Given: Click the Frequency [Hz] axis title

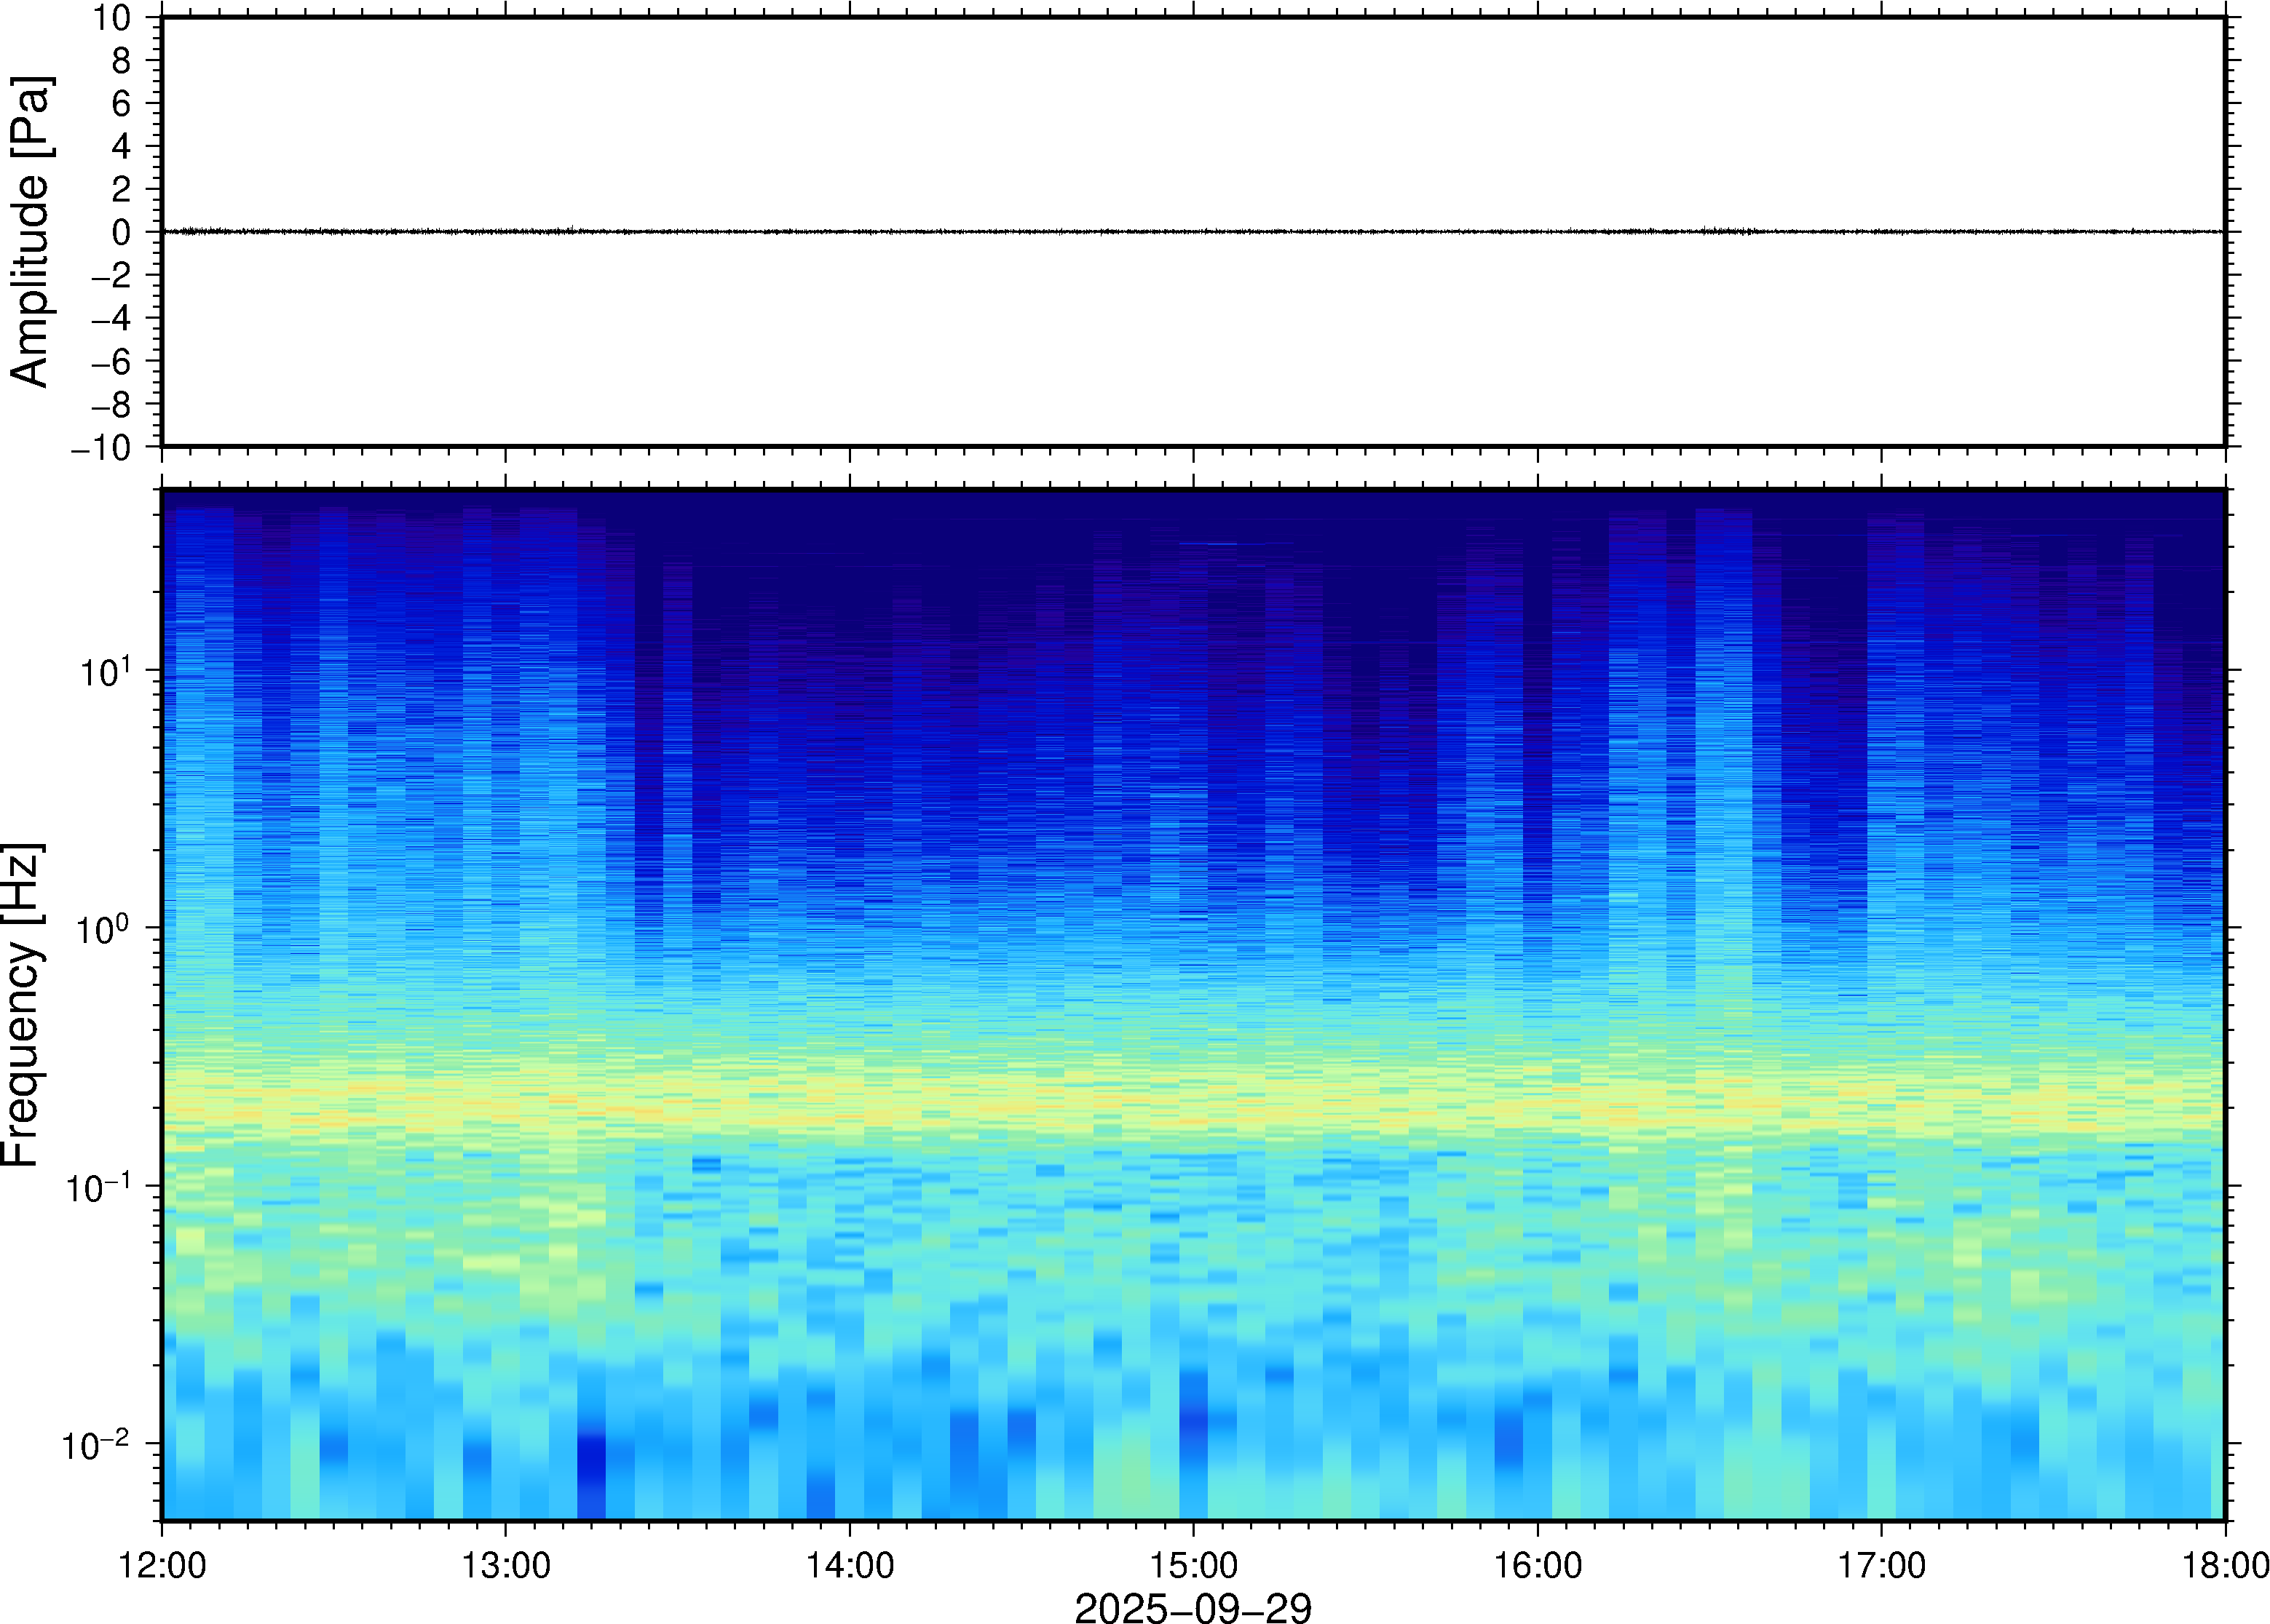Looking at the screenshot, I should (22, 1004).
